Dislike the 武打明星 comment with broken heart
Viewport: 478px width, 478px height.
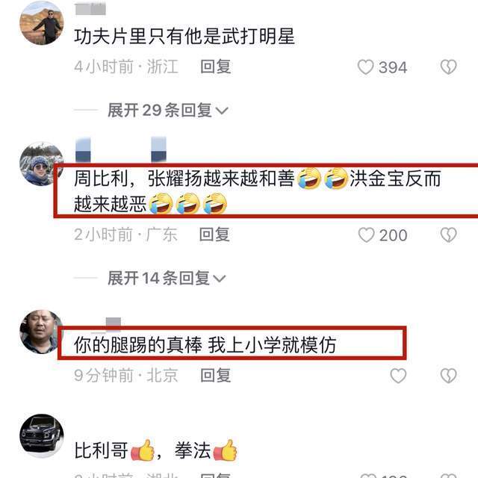tap(448, 66)
